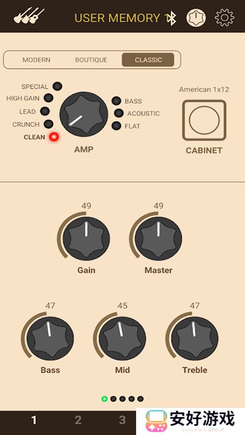
Task: Switch to the BOUTIQUE amp bank
Action: (x=91, y=60)
